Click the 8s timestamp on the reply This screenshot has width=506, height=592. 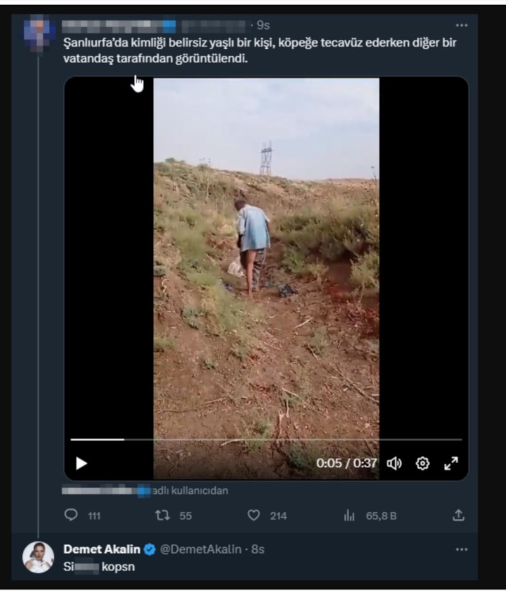(x=257, y=550)
